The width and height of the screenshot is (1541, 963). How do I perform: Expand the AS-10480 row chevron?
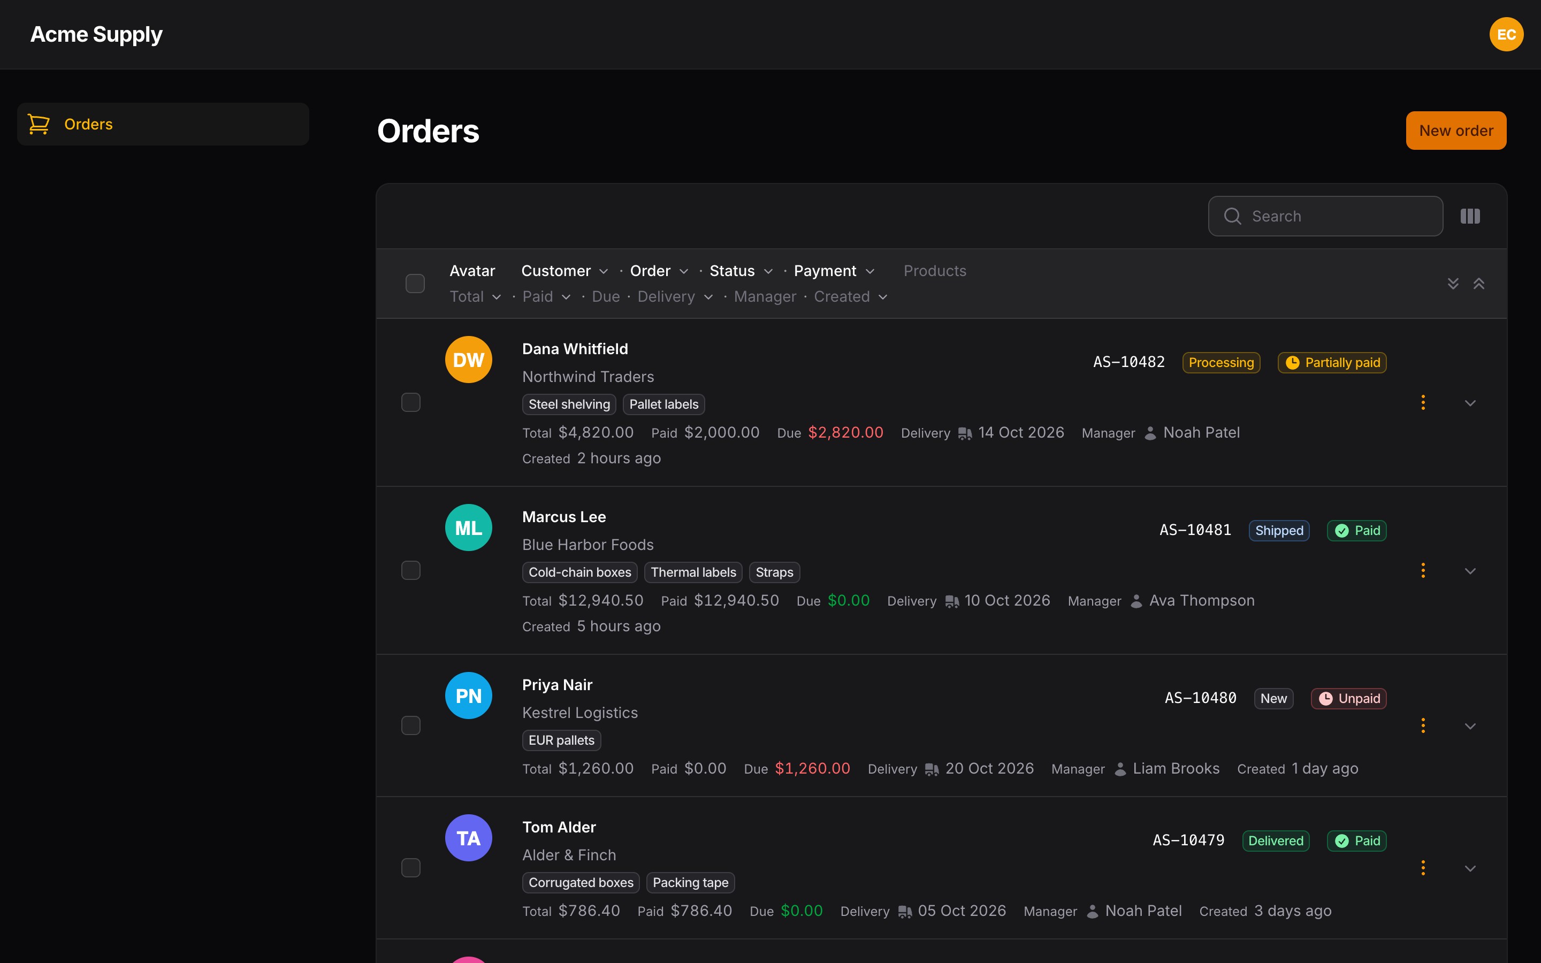[1470, 726]
